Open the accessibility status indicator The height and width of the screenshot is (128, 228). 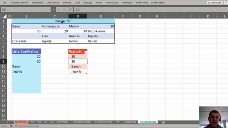(27, 126)
